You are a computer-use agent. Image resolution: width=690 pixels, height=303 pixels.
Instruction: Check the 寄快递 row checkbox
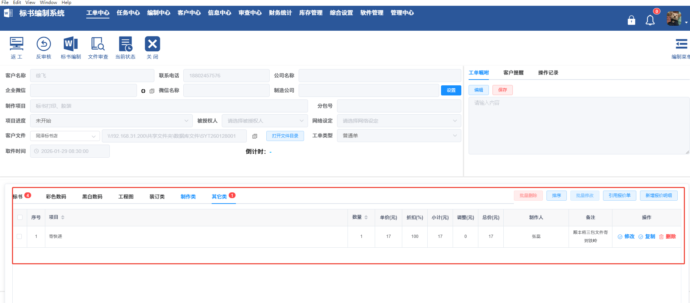click(19, 236)
